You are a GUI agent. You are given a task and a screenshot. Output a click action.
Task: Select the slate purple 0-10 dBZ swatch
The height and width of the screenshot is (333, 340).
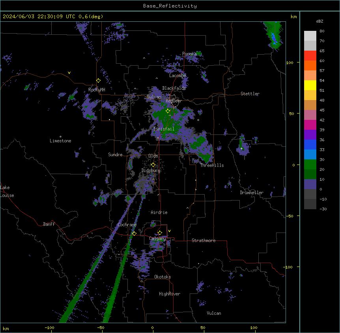pyautogui.click(x=310, y=184)
